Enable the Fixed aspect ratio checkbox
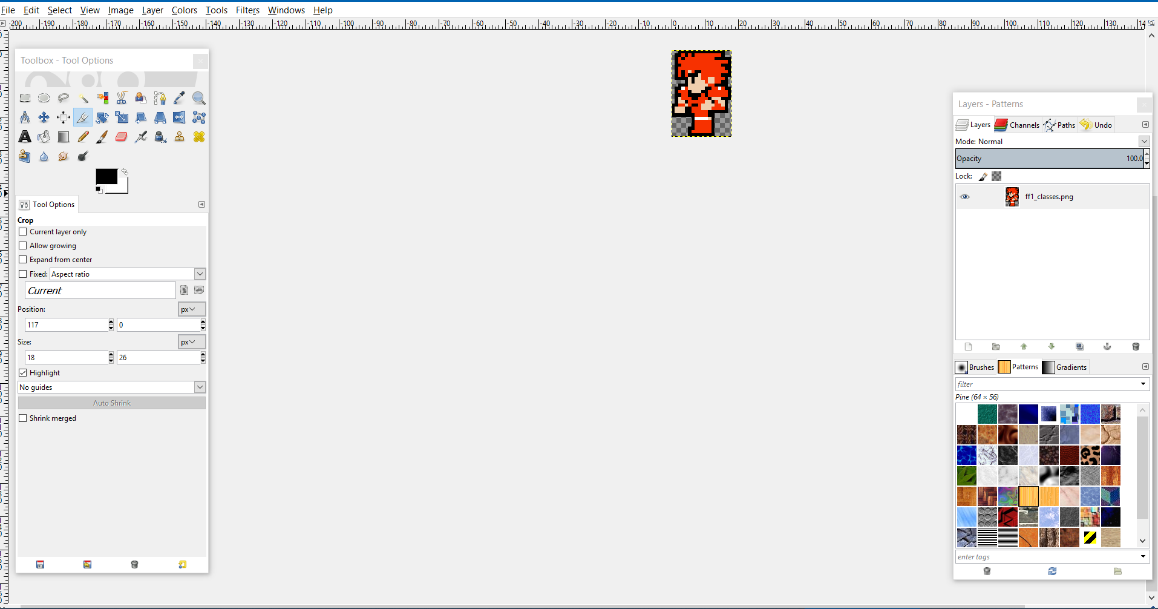This screenshot has width=1158, height=609. [23, 274]
